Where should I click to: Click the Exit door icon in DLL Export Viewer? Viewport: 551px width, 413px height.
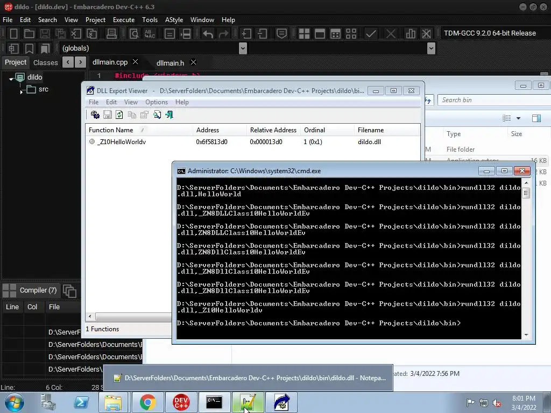(x=169, y=115)
